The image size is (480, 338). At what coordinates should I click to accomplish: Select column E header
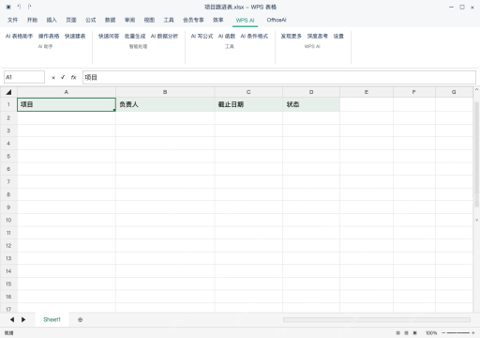click(x=367, y=92)
